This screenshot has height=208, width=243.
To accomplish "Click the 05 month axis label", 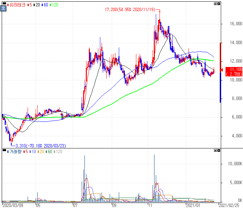I will (x=38, y=205).
